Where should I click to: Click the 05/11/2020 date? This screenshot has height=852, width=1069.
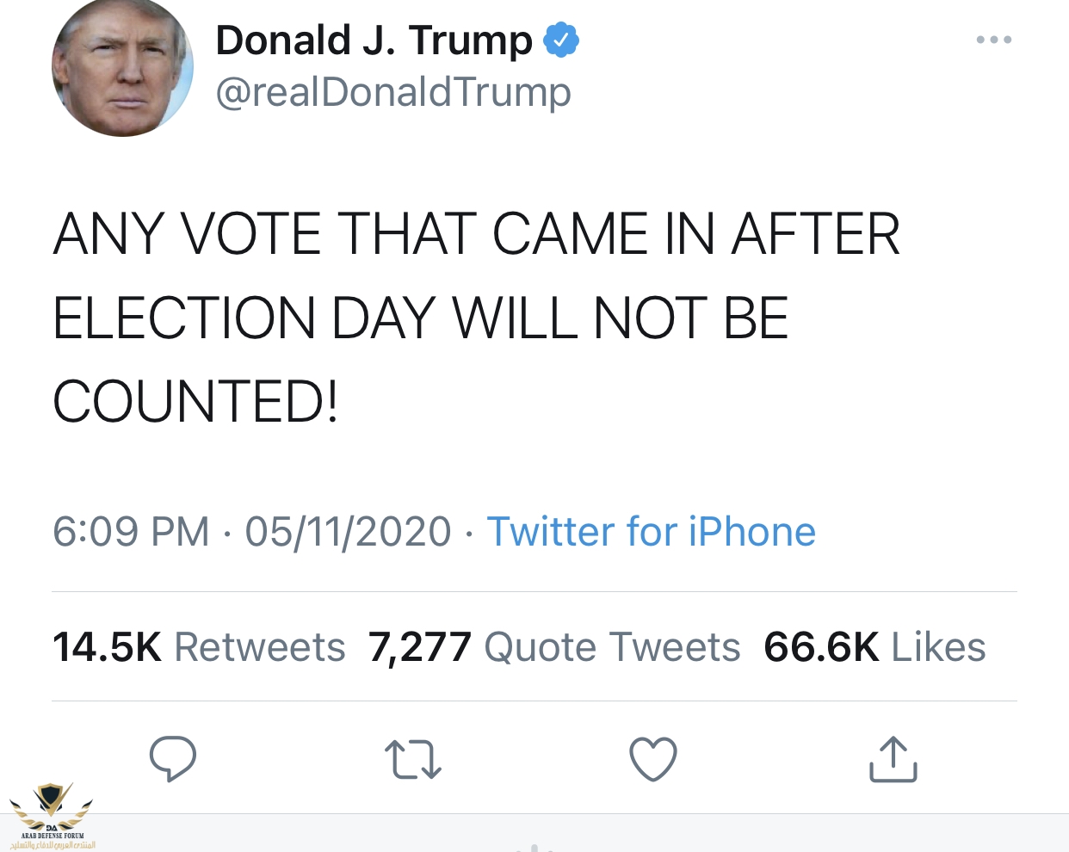pyautogui.click(x=348, y=531)
